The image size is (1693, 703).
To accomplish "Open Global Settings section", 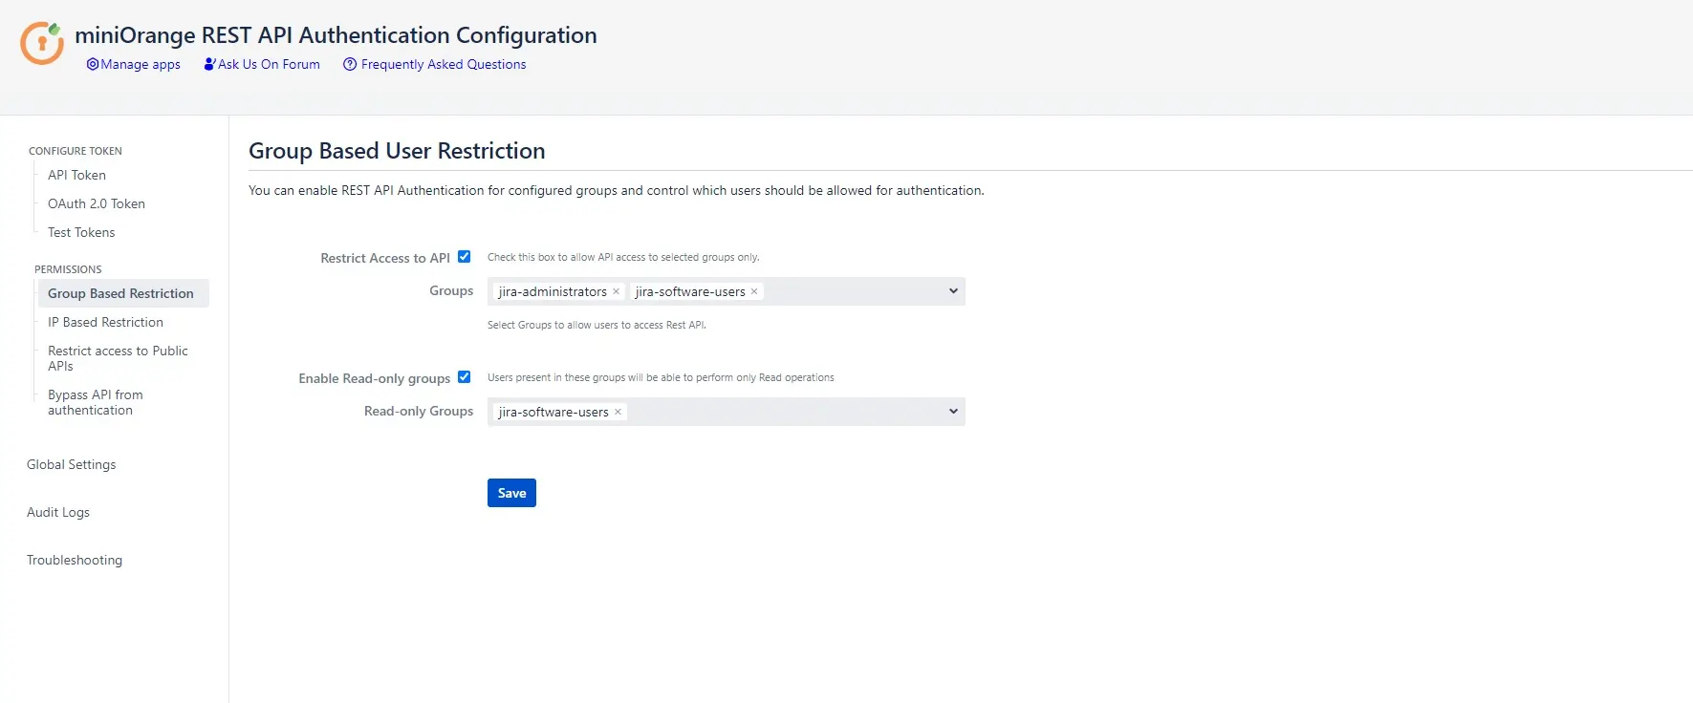I will (71, 464).
